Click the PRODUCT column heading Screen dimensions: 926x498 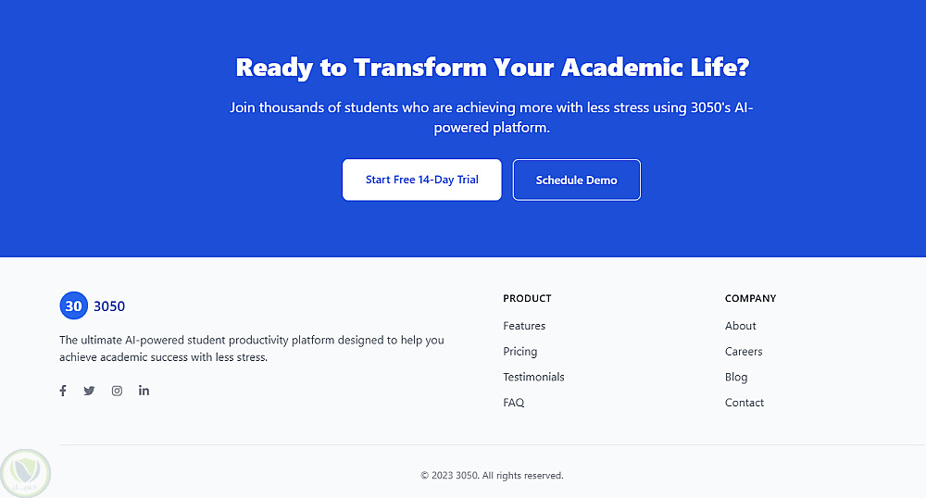tap(527, 298)
